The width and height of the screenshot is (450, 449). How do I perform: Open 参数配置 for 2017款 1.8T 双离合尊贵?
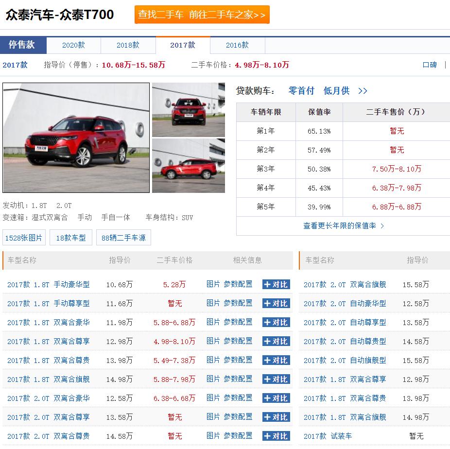pos(239,360)
